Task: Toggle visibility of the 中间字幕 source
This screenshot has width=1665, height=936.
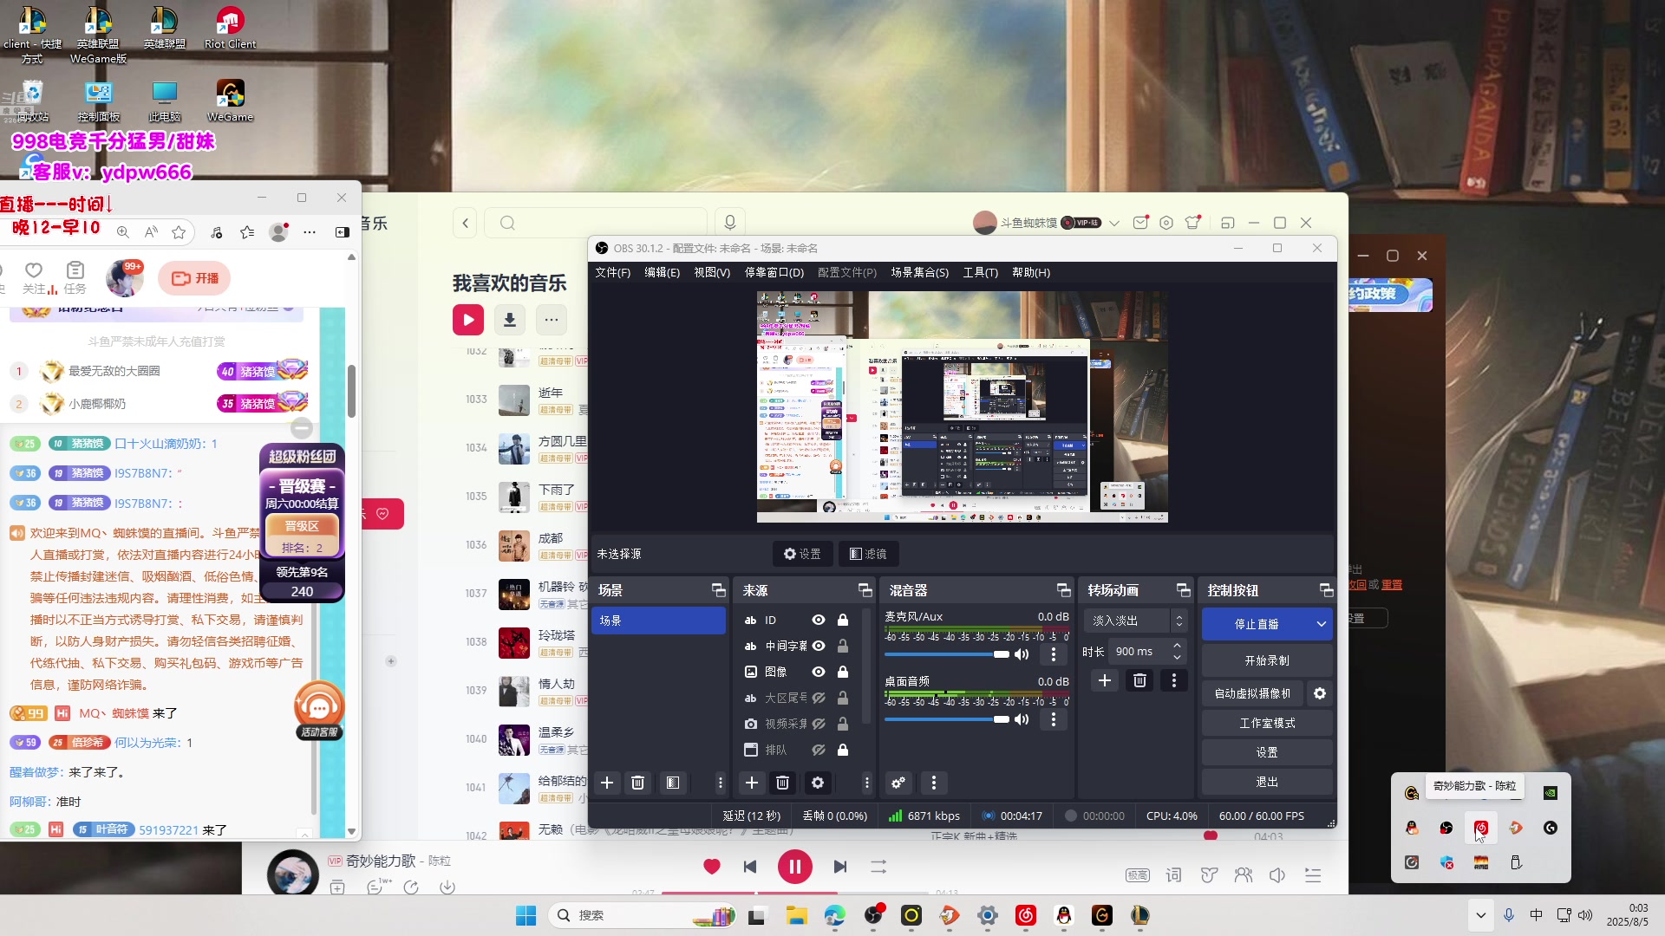Action: pos(818,647)
